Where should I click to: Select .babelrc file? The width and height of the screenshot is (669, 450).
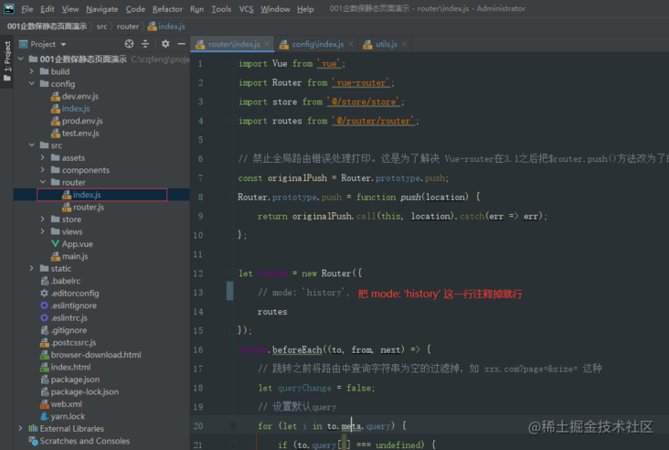pyautogui.click(x=60, y=281)
